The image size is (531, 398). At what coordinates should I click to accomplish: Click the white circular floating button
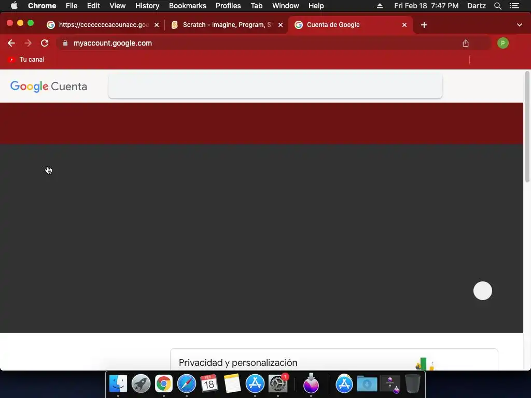[x=483, y=291]
